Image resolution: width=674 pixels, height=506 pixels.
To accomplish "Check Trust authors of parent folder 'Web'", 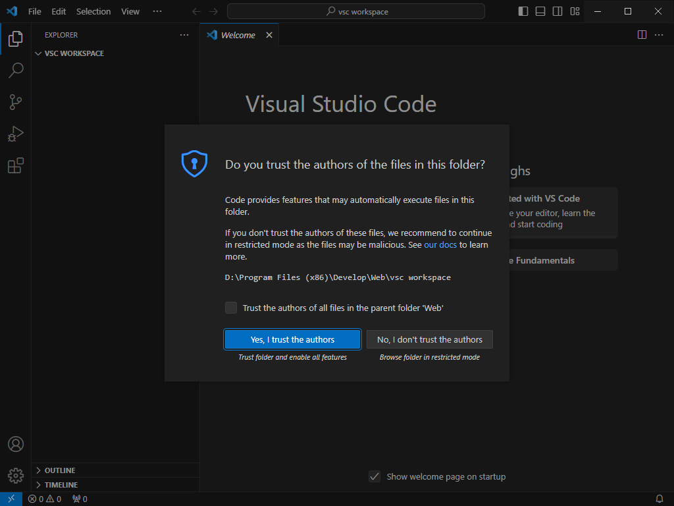I will (231, 308).
